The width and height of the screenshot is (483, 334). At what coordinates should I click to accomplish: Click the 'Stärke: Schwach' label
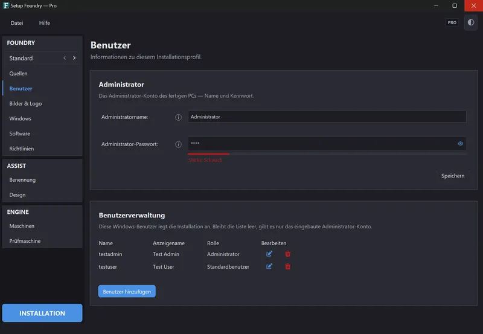click(205, 160)
